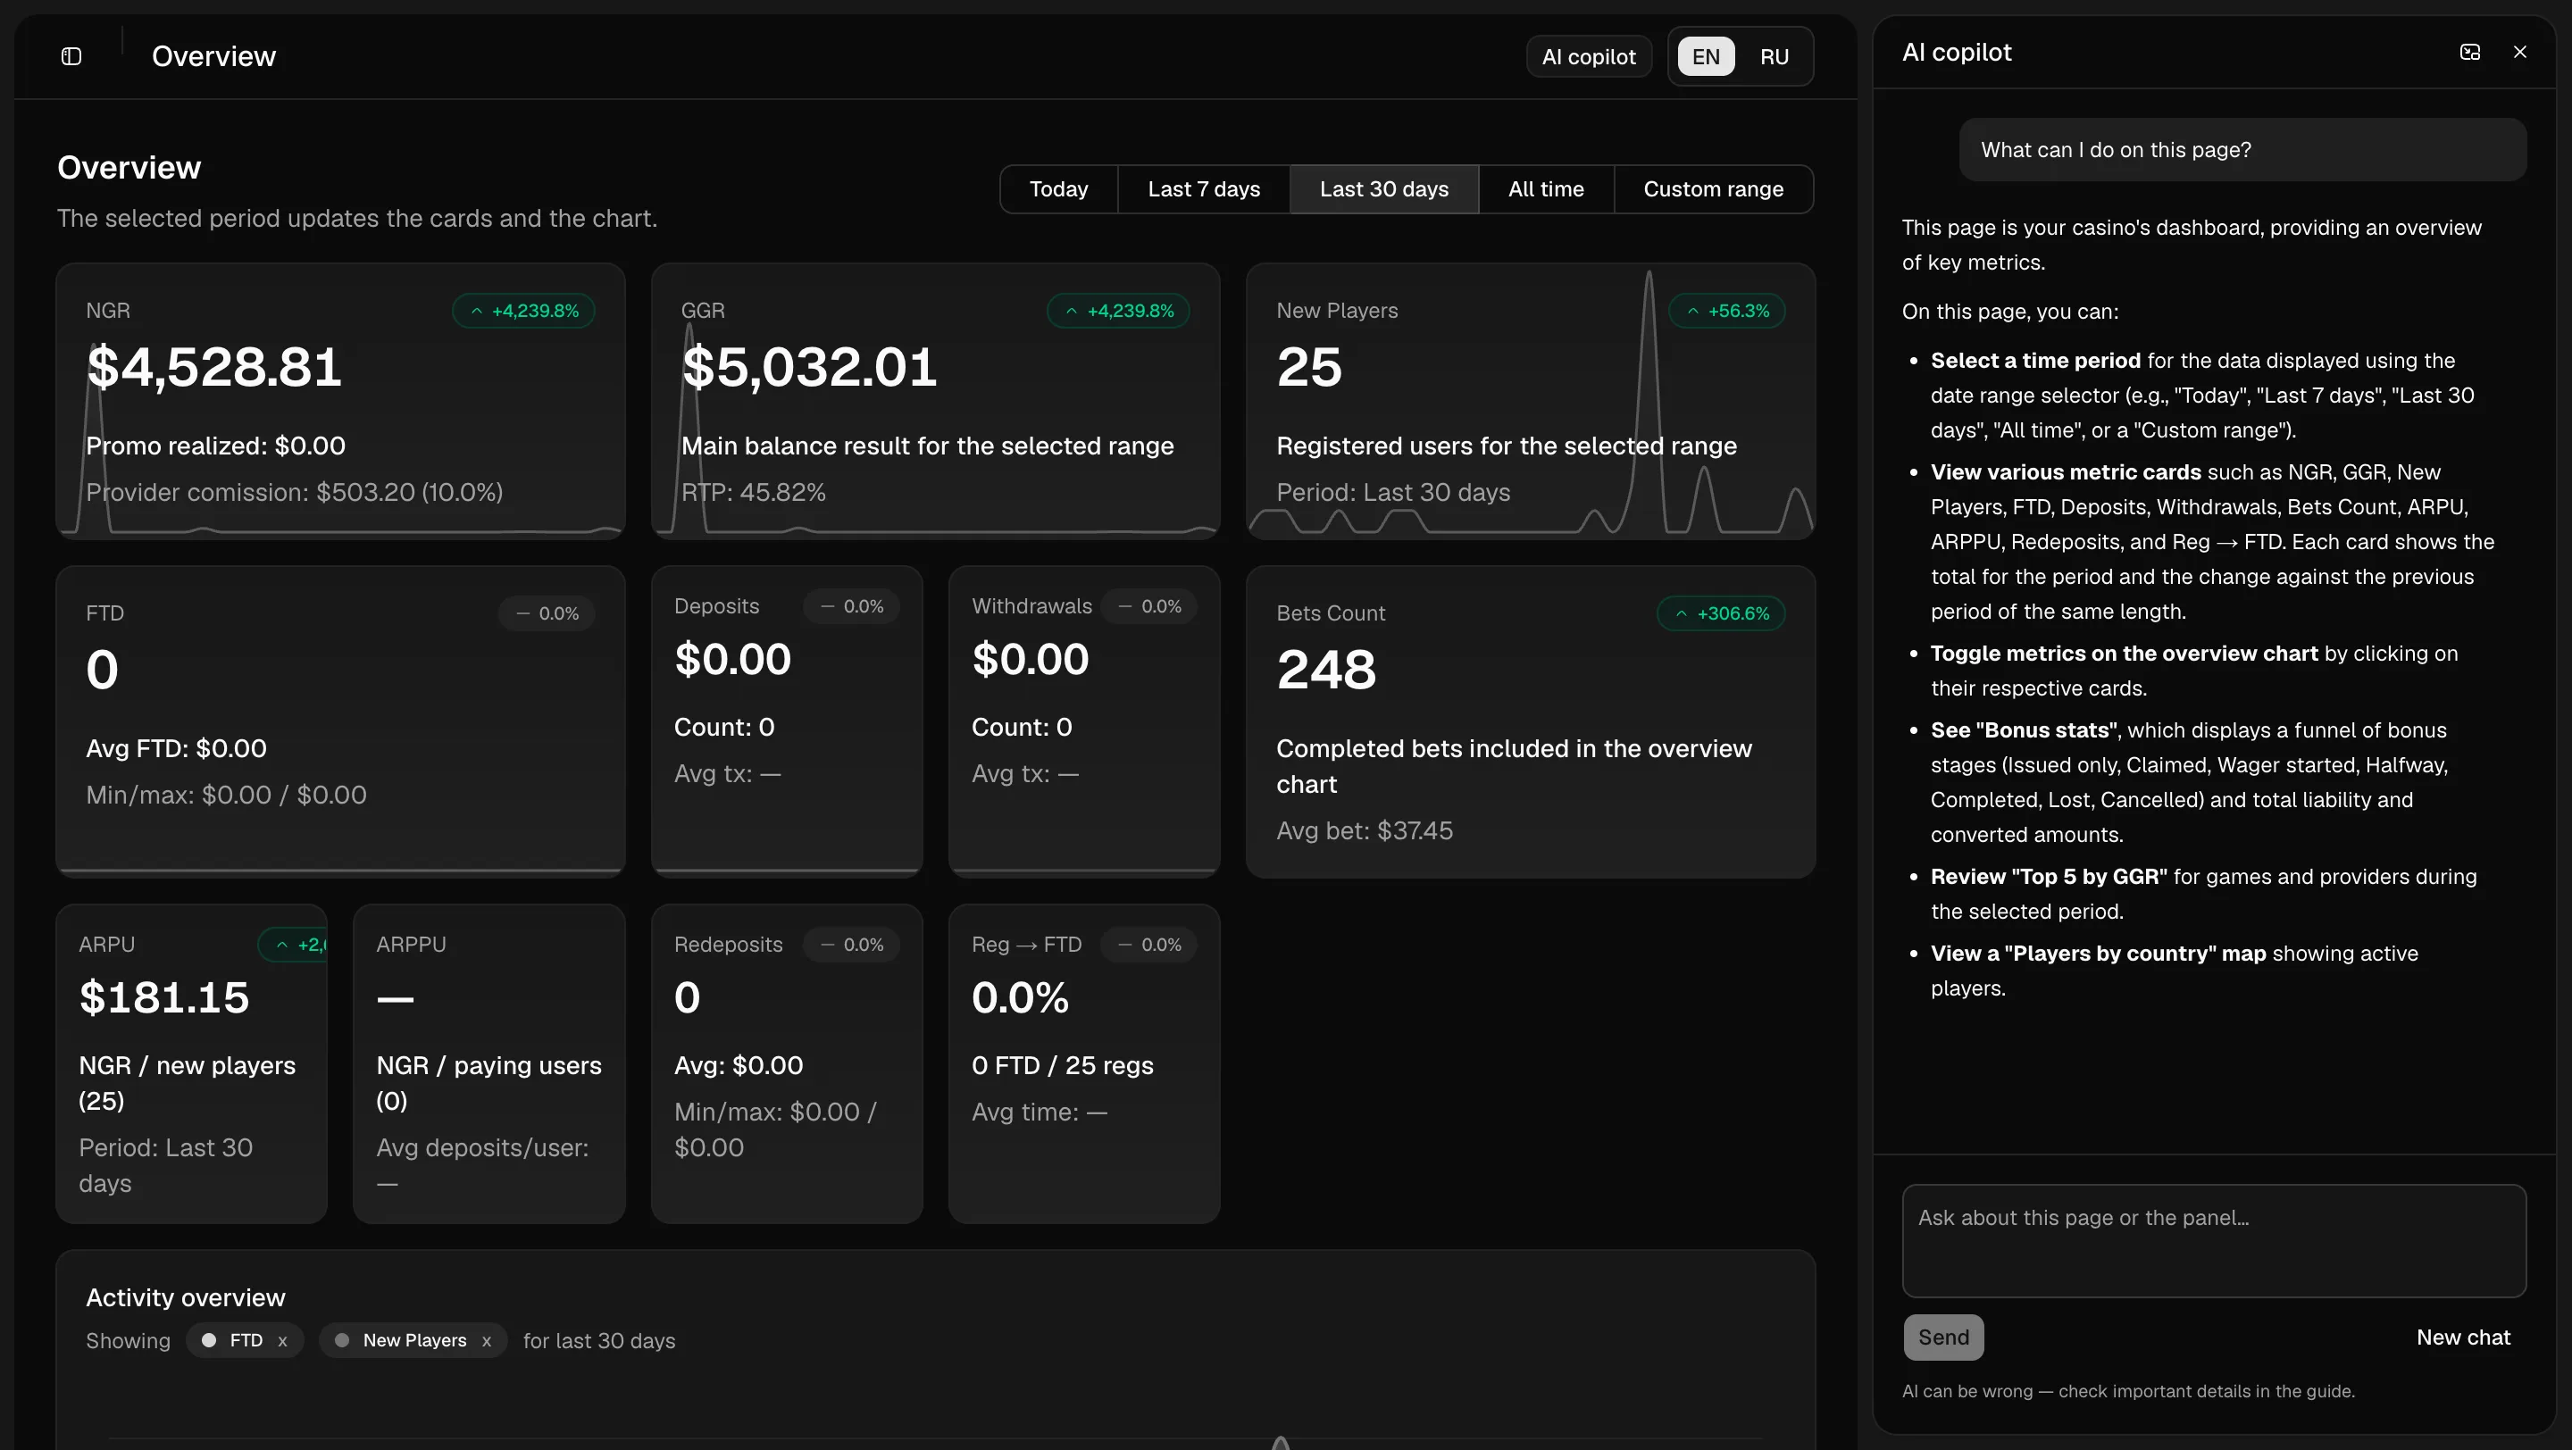Click Bets Count +306.6% trend badge
The height and width of the screenshot is (1450, 2572).
pos(1721,612)
